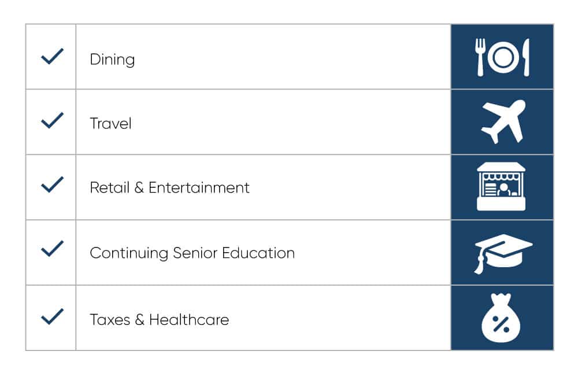Viewport: 578px width, 373px height.
Task: Toggle the Continuing Senior Education checkmark
Action: click(52, 248)
